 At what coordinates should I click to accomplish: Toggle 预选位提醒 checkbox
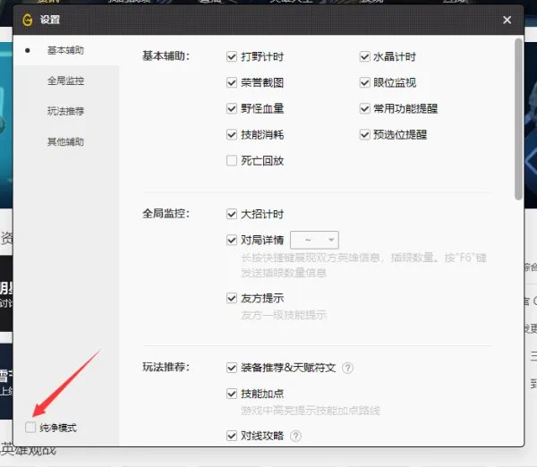tap(365, 134)
